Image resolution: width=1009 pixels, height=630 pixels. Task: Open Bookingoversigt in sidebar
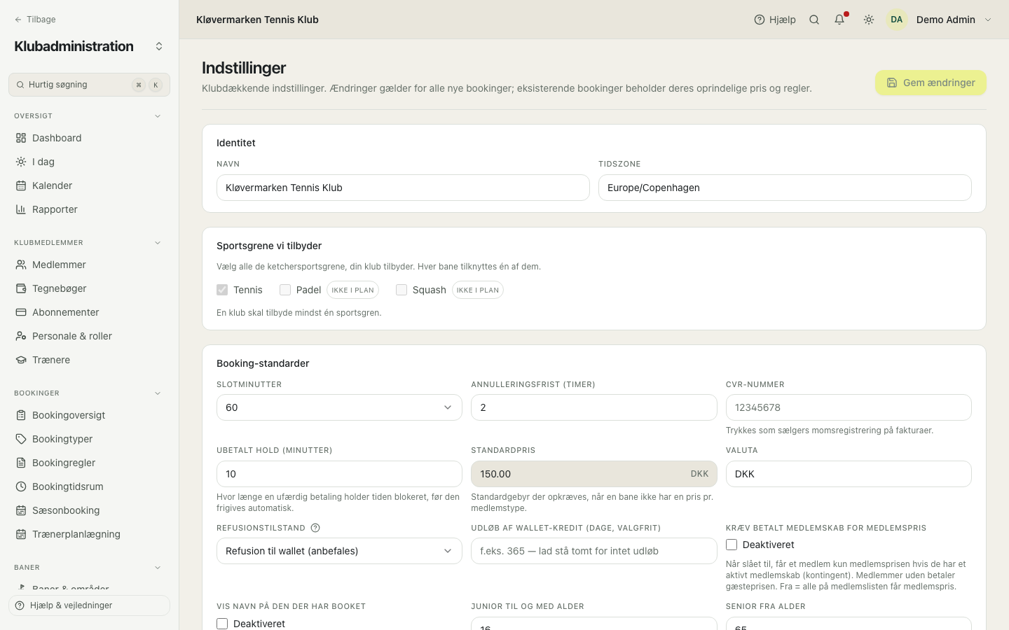point(89,415)
